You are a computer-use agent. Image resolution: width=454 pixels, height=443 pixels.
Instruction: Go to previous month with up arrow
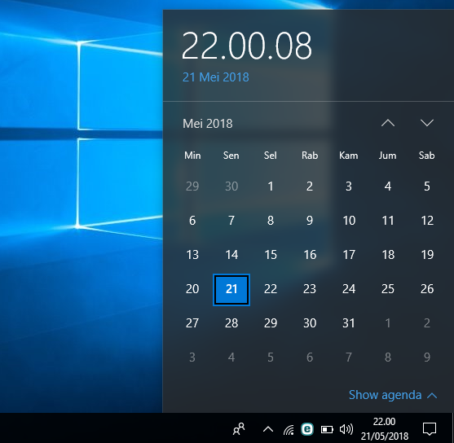tap(388, 123)
